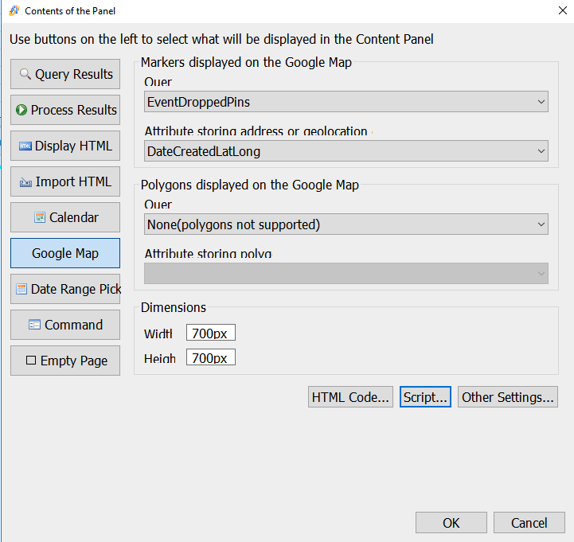Open Other Settings dialog
The image size is (574, 542).
pyautogui.click(x=508, y=397)
